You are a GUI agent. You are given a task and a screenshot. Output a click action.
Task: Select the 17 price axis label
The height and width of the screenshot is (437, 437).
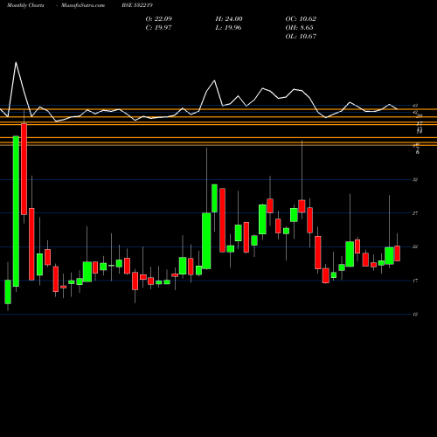pyautogui.click(x=415, y=281)
